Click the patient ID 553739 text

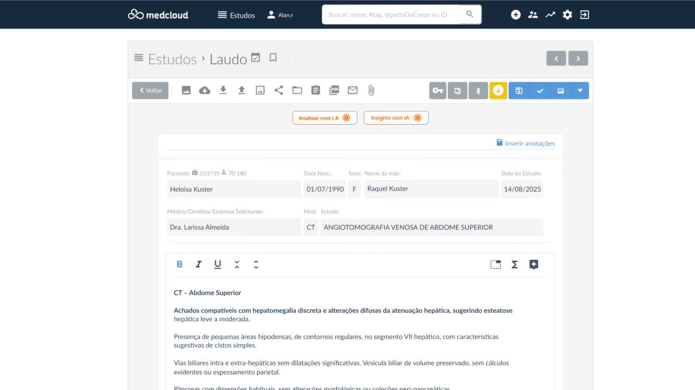(x=209, y=173)
